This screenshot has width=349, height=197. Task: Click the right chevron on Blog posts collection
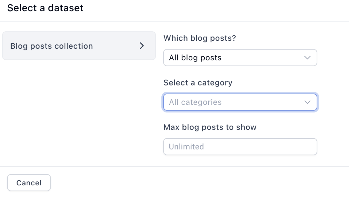[142, 46]
